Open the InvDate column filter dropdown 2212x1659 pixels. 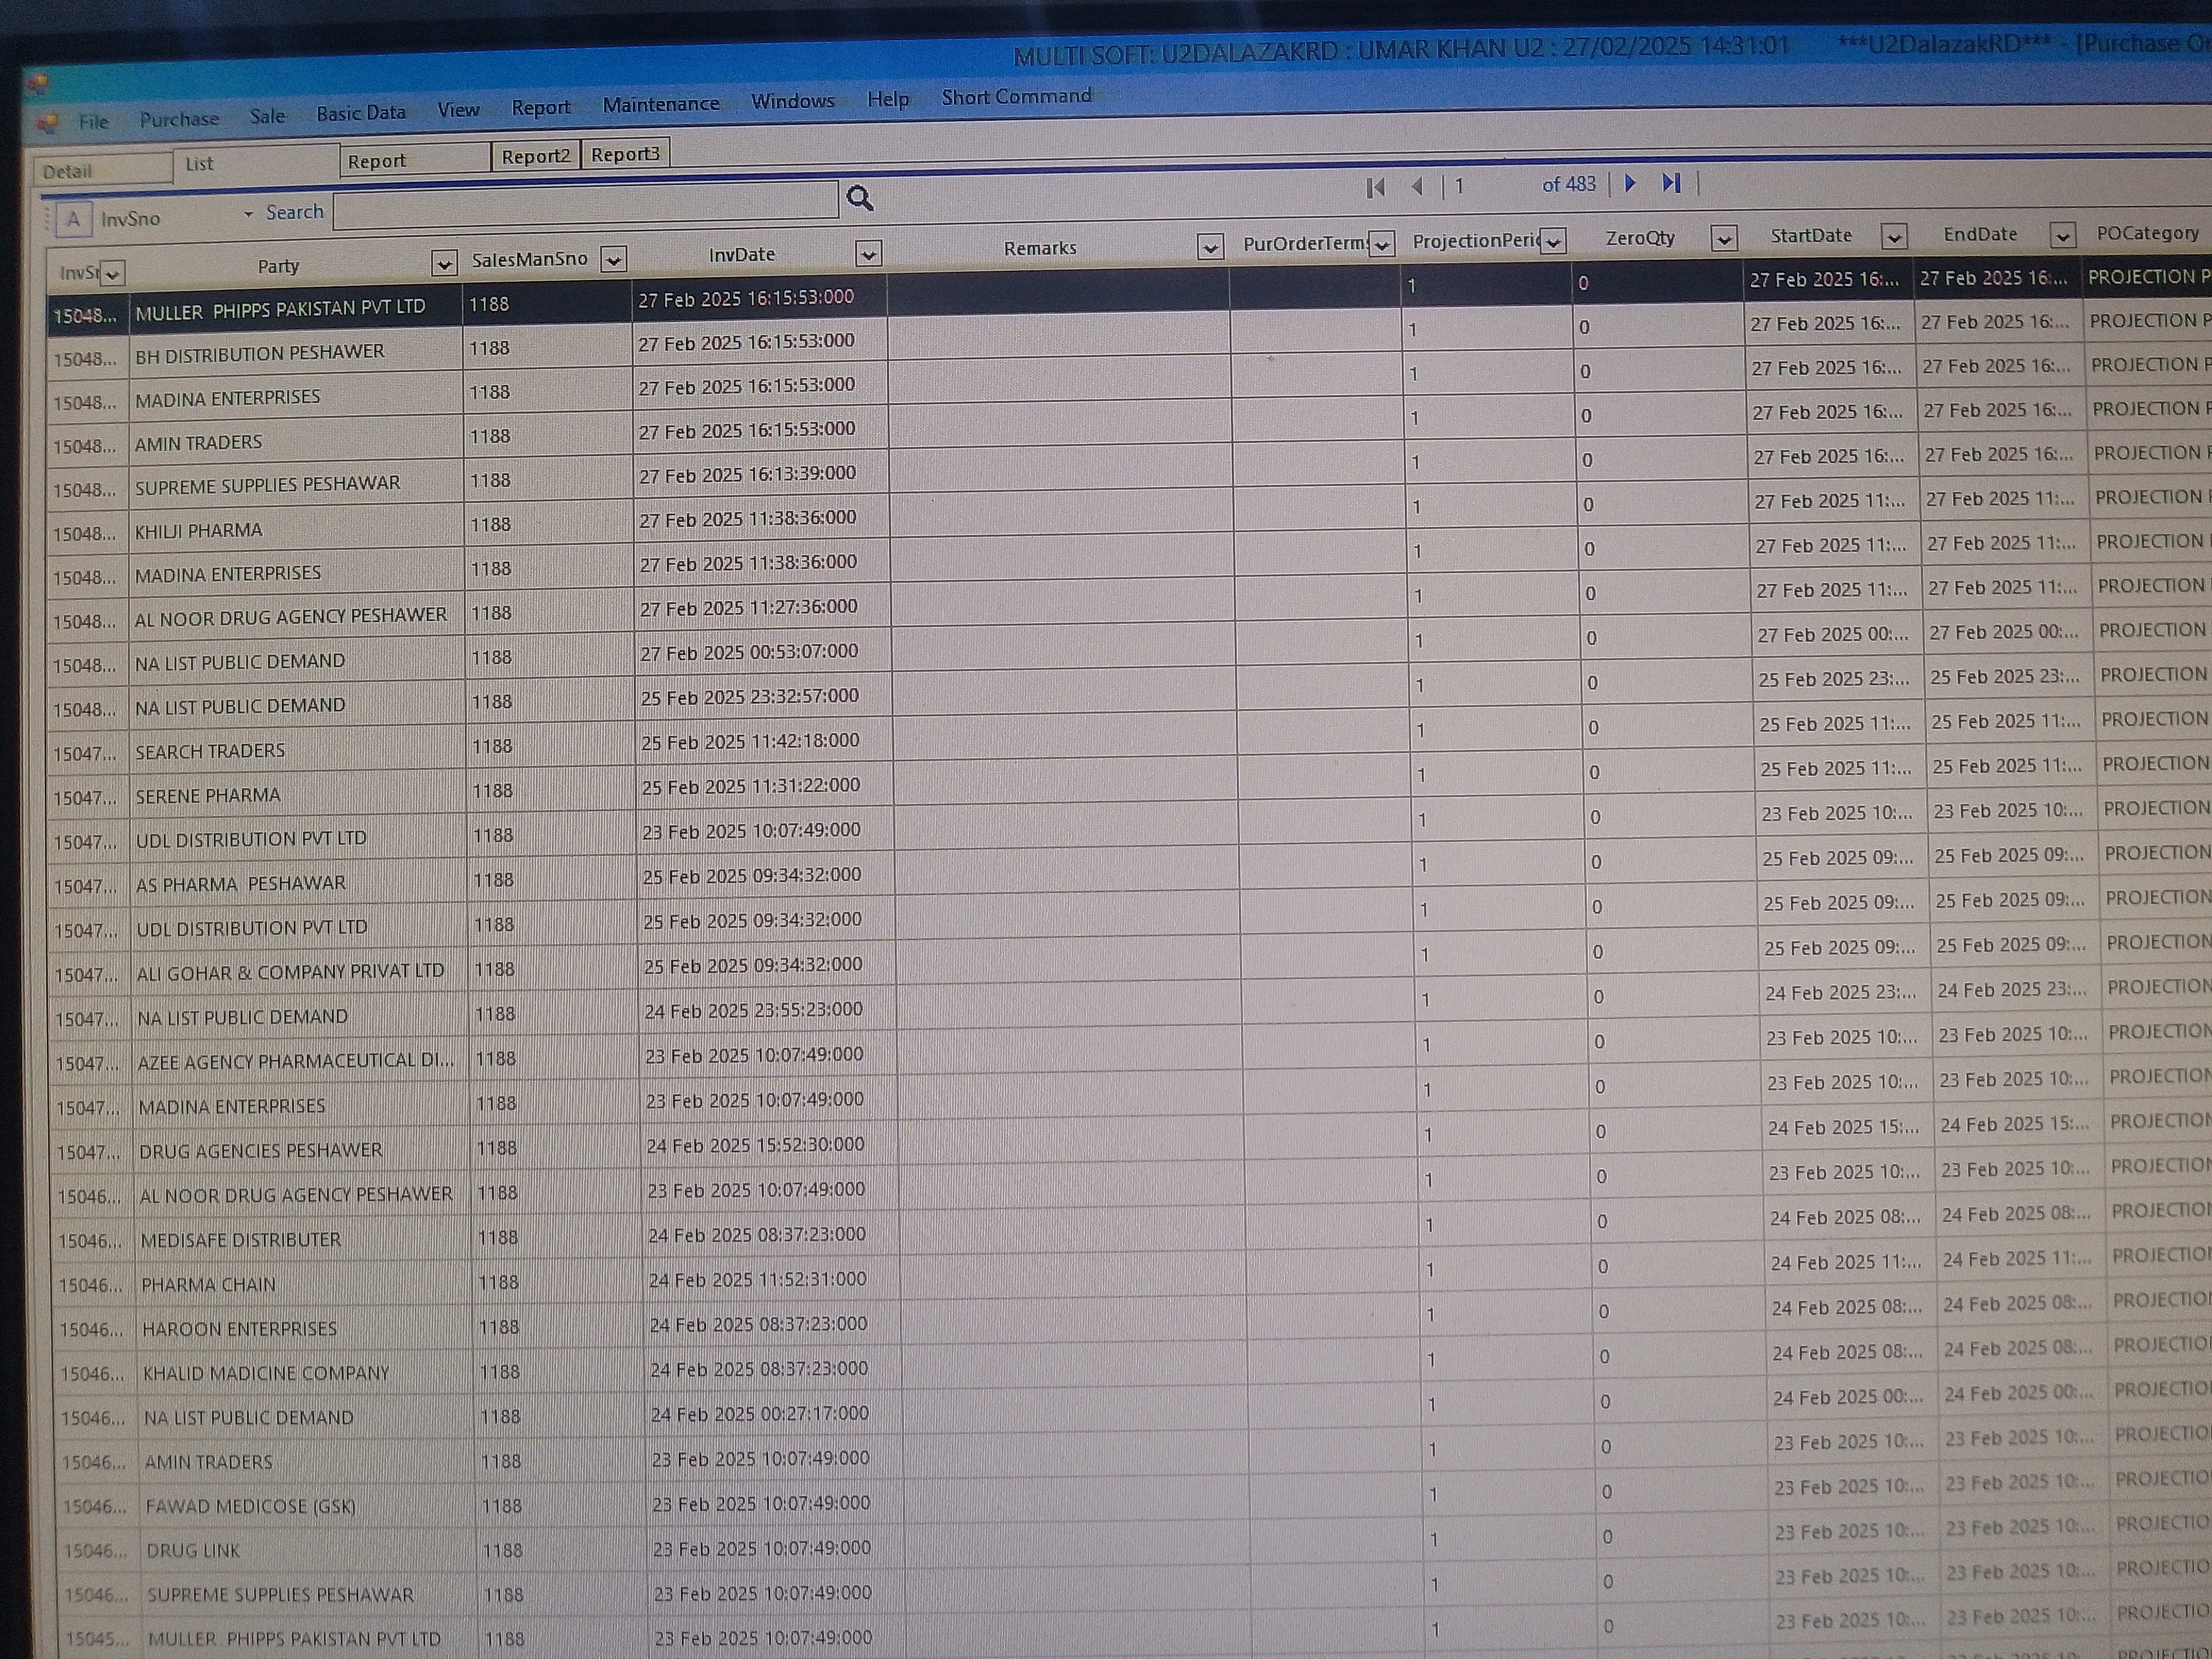click(868, 253)
